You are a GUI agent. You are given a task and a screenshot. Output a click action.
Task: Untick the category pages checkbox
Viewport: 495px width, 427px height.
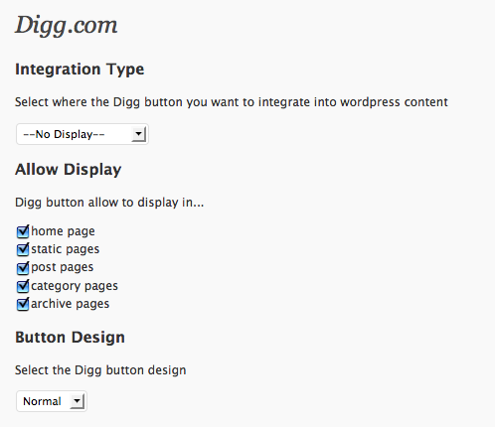pos(23,286)
